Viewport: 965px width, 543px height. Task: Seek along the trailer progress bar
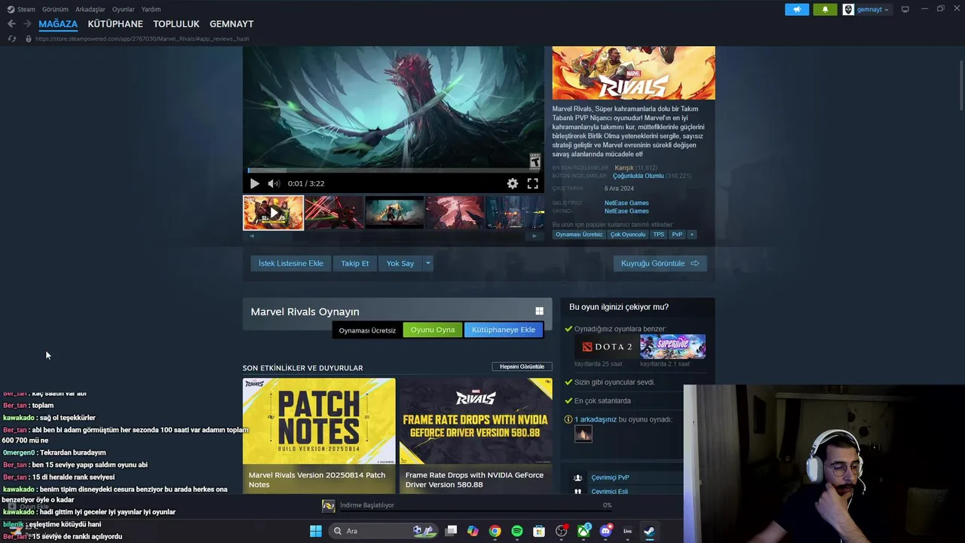pos(393,171)
